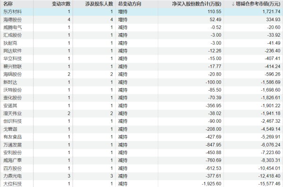Select the 334.93 market value cell
Screen dimensions: 283x187
coord(273,20)
